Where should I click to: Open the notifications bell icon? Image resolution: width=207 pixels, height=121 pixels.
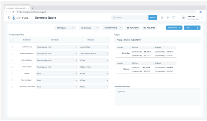click(173, 17)
